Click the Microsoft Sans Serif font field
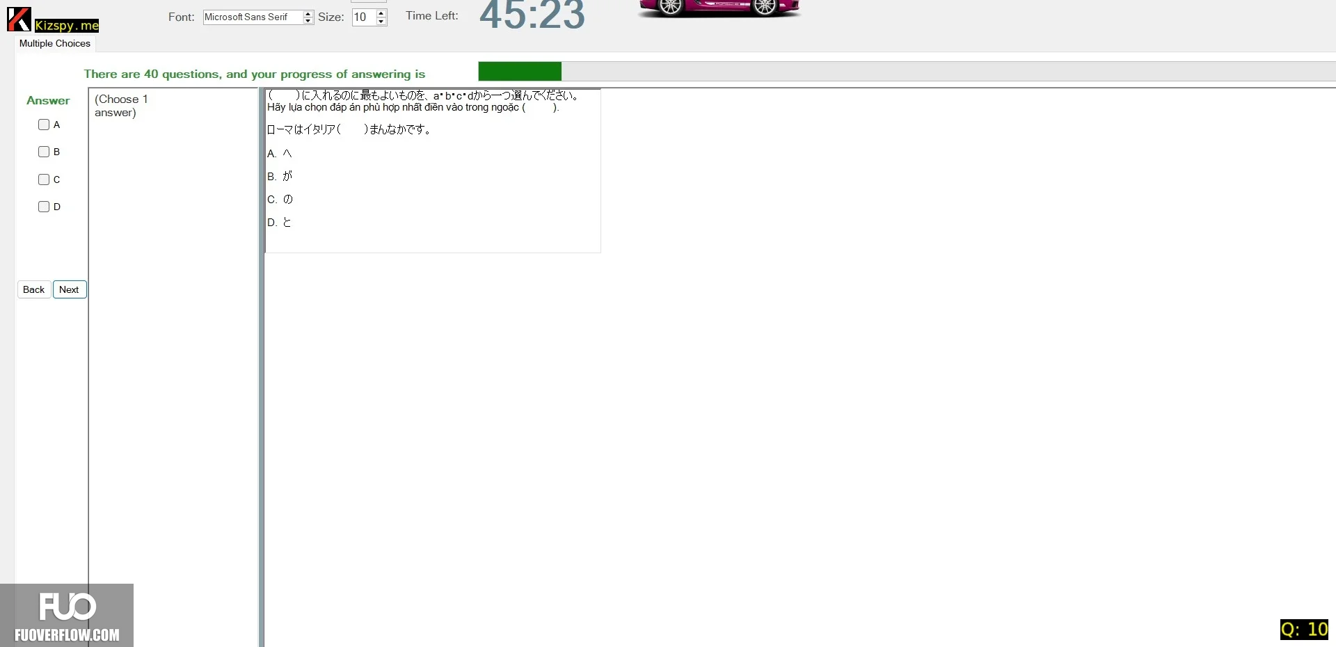Viewport: 1336px width, 647px height. [x=253, y=17]
